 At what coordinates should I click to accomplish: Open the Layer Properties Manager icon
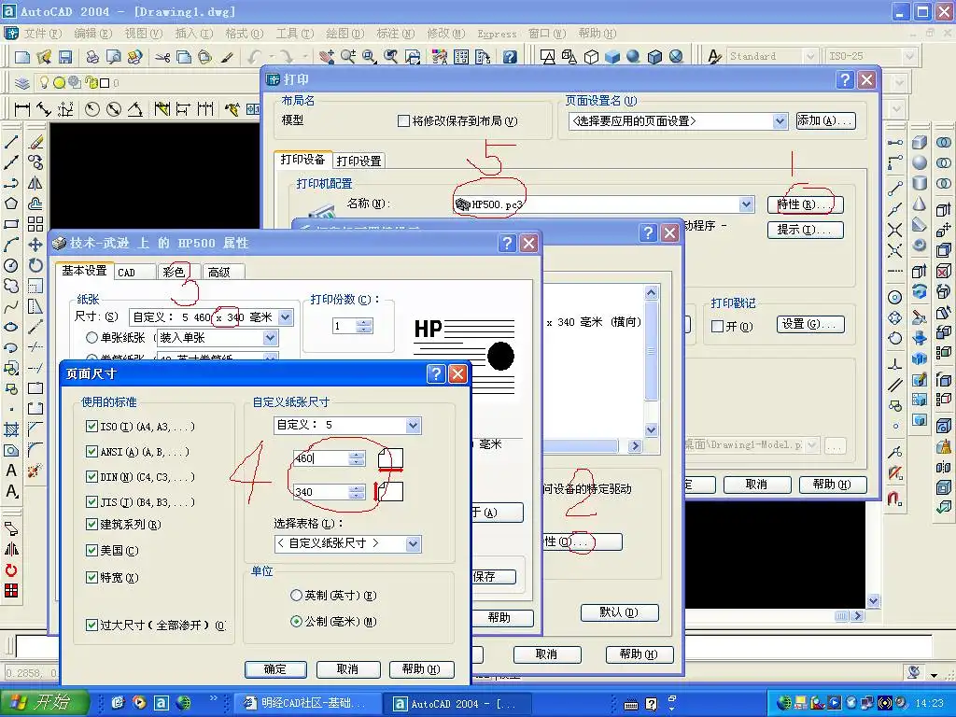(22, 83)
